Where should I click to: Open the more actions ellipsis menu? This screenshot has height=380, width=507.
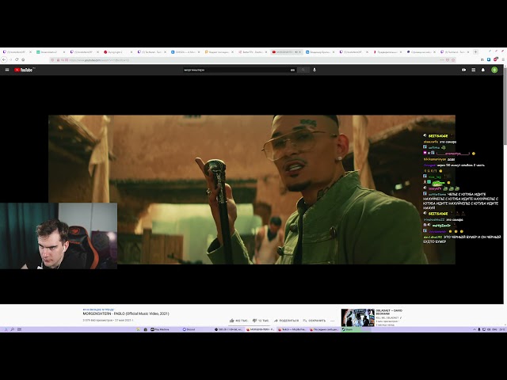(333, 321)
